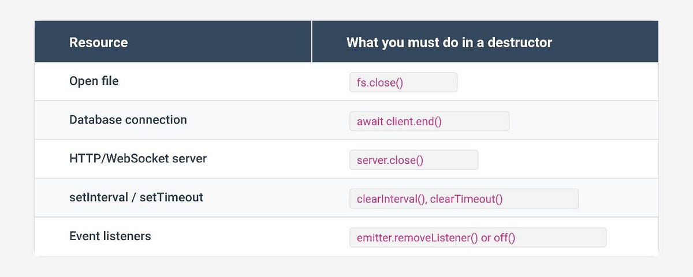This screenshot has height=277, width=693.
Task: Click the word 'off()' in last row
Action: [x=504, y=238]
